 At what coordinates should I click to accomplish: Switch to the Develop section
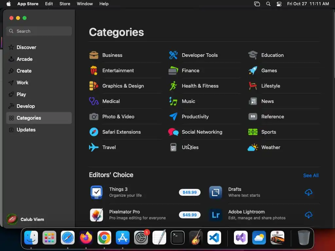[x=39, y=106]
